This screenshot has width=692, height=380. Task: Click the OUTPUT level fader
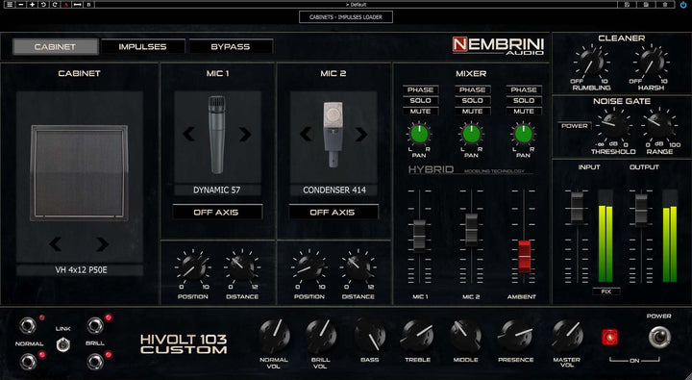click(641, 210)
